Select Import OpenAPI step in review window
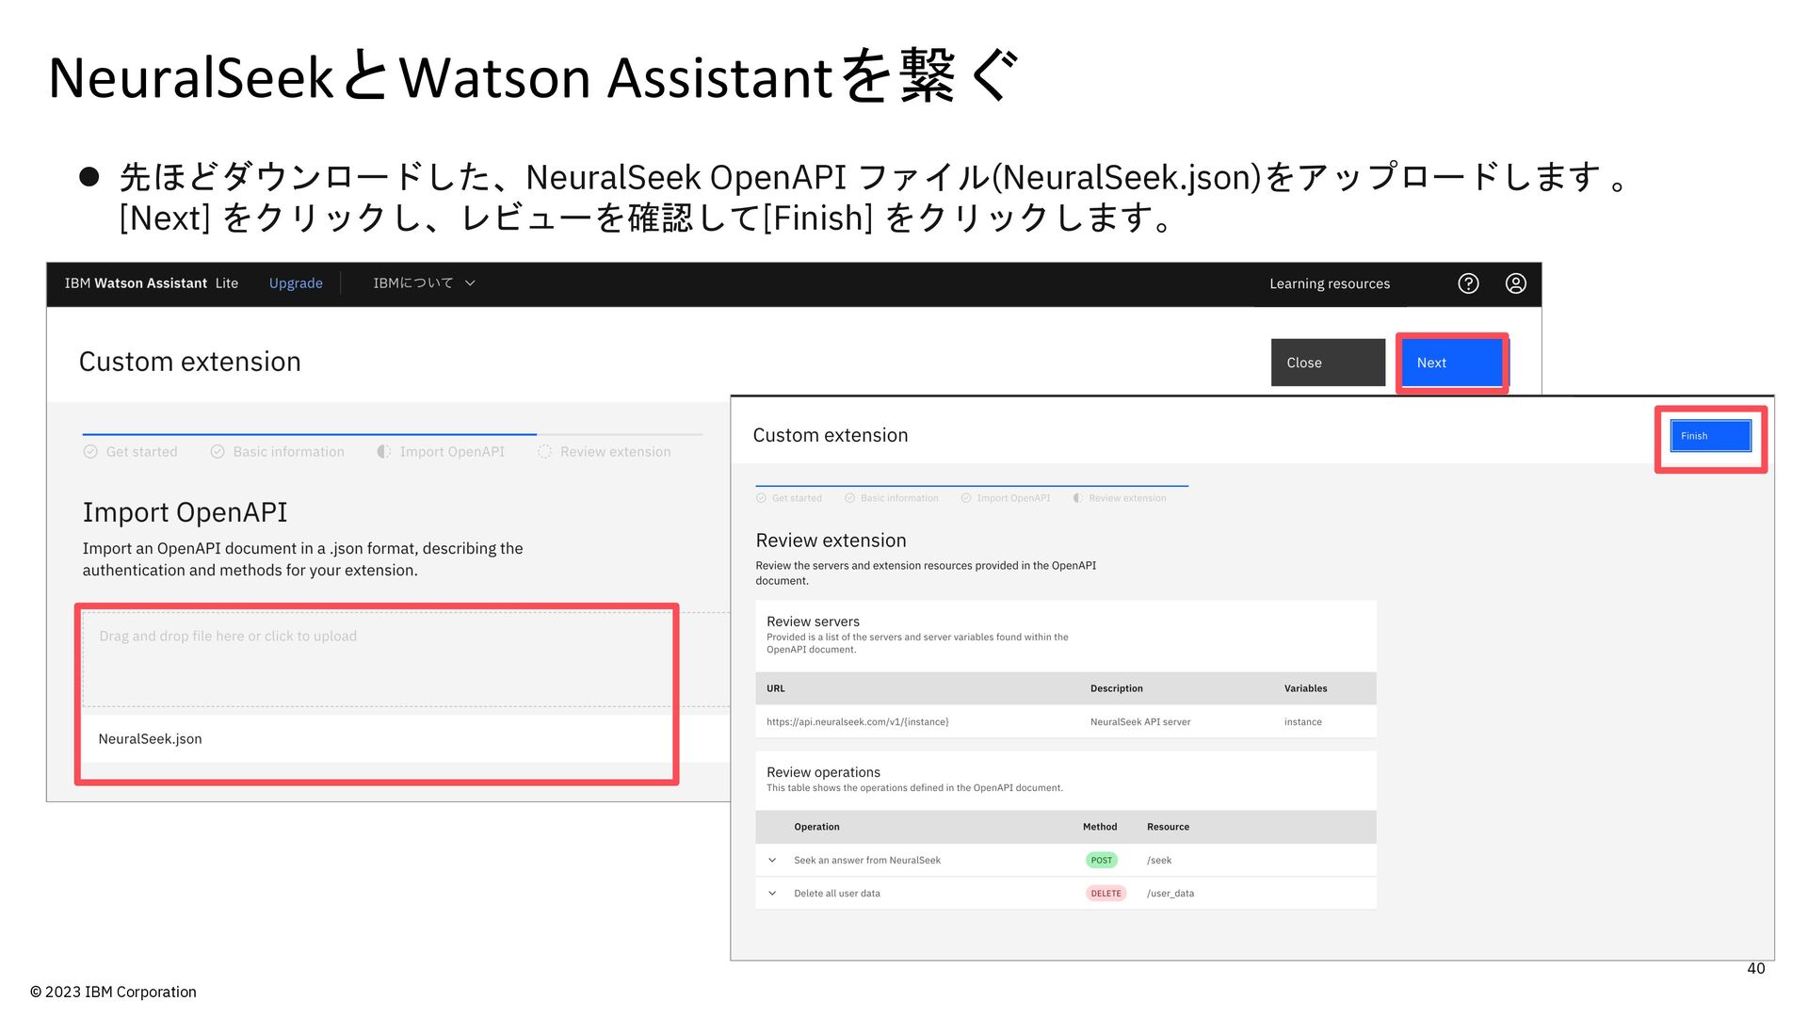 pos(1006,498)
